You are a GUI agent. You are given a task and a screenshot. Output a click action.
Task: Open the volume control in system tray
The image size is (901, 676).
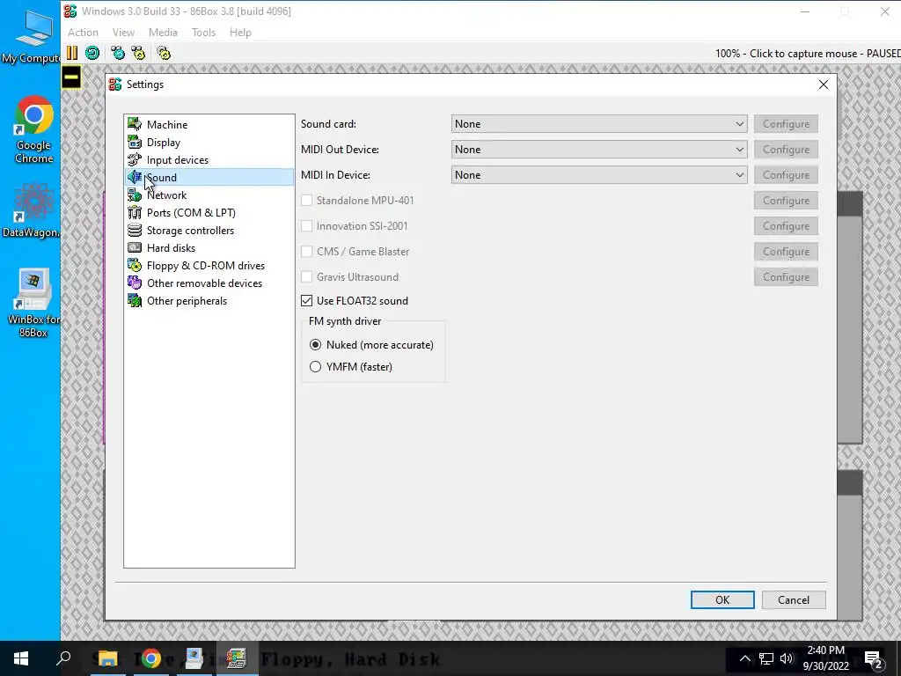point(787,658)
